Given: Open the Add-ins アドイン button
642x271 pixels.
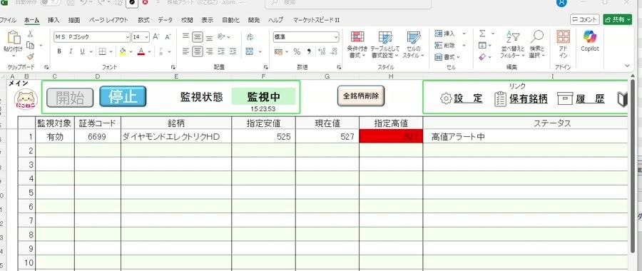Looking at the screenshot, I should [564, 45].
